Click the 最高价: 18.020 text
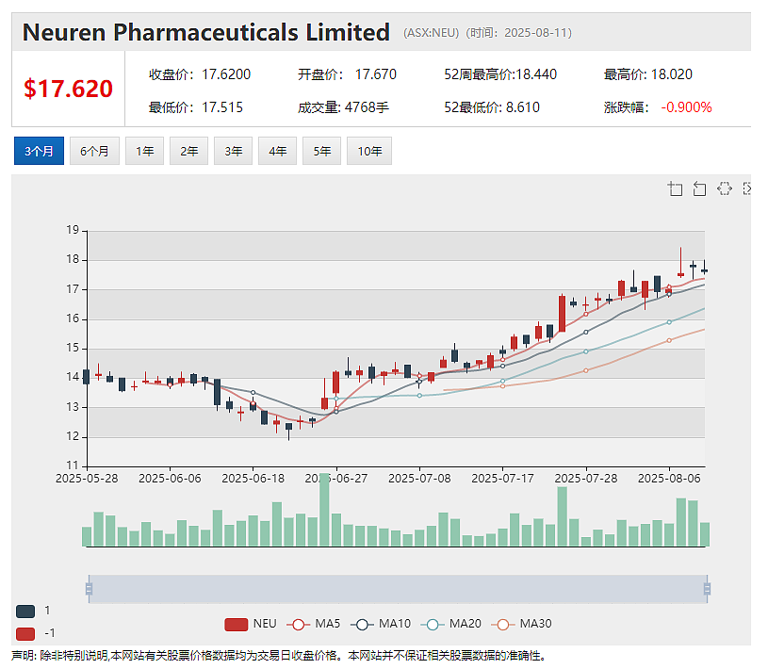 [x=647, y=74]
